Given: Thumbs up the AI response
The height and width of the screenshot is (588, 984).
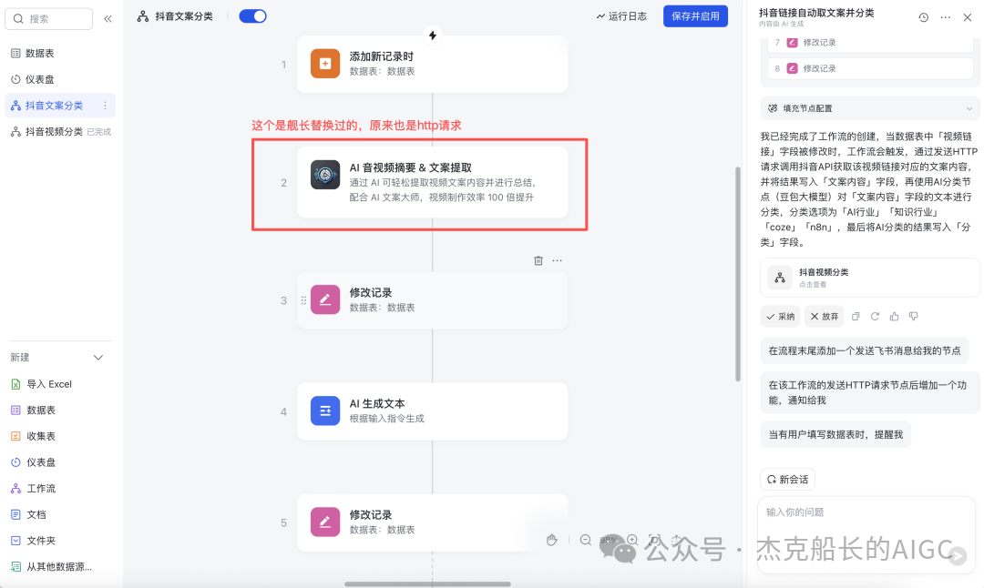Looking at the screenshot, I should [x=895, y=317].
